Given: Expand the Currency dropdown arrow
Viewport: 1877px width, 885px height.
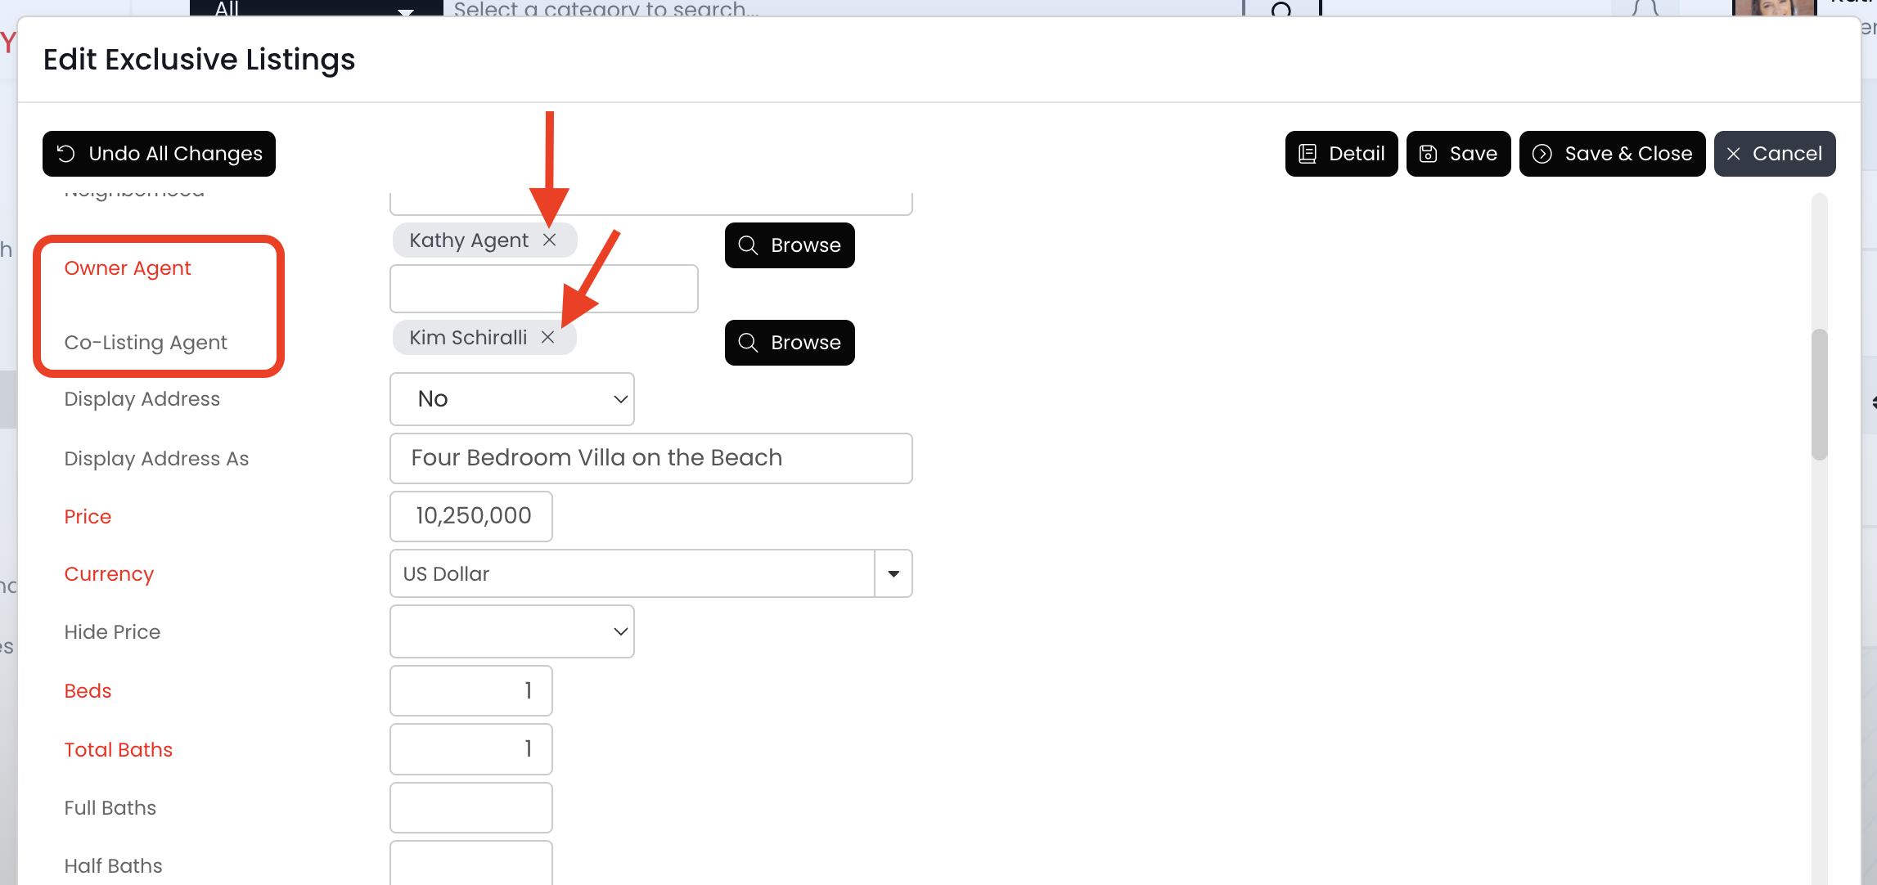Looking at the screenshot, I should (x=893, y=573).
